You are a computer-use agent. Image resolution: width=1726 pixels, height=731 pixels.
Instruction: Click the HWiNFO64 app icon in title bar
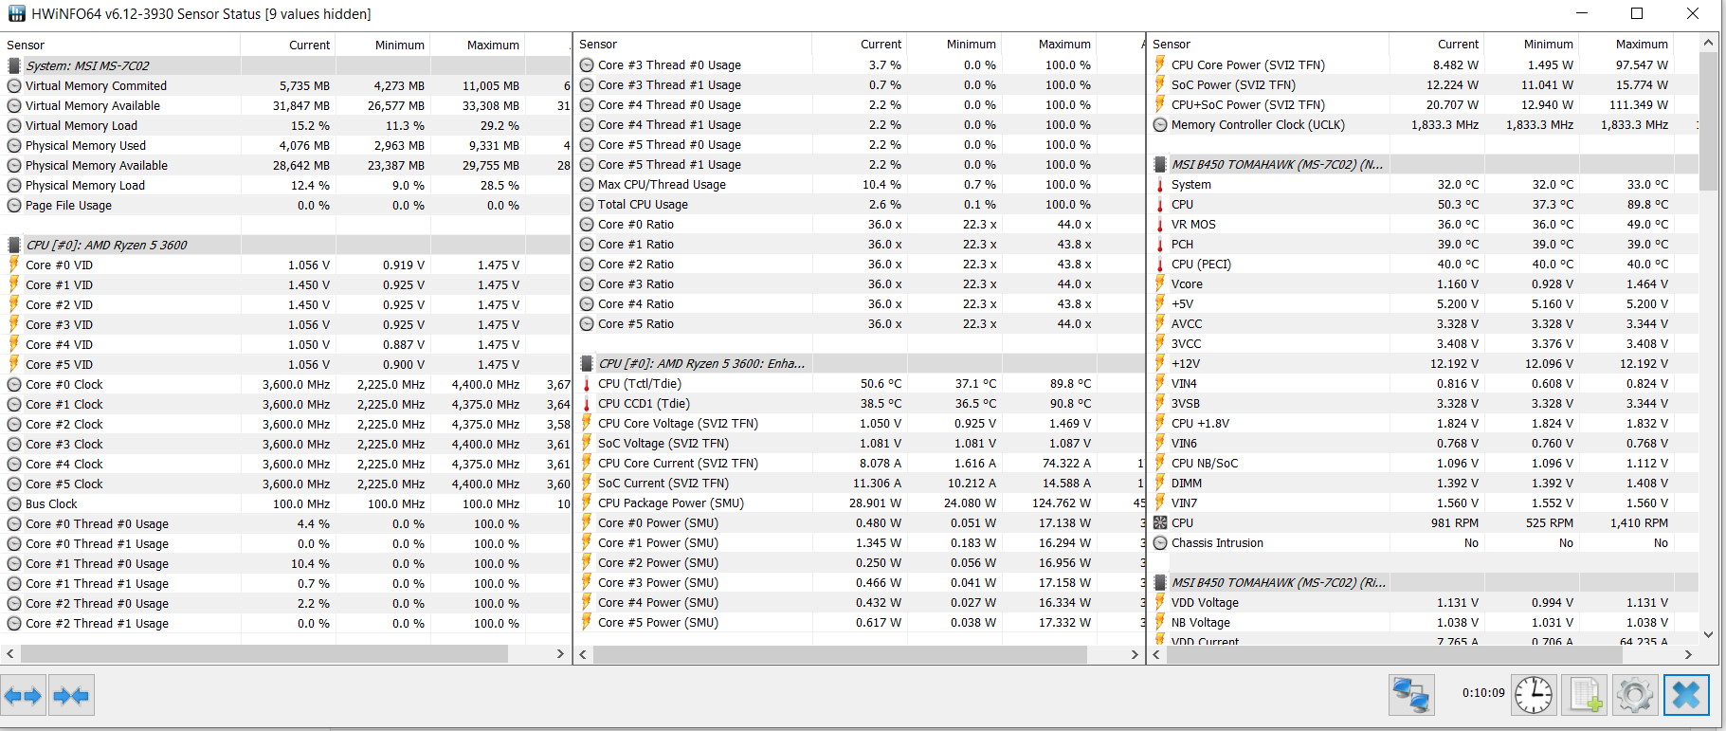tap(16, 14)
